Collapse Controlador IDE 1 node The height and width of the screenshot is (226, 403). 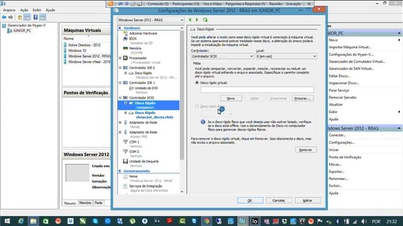pos(120,83)
